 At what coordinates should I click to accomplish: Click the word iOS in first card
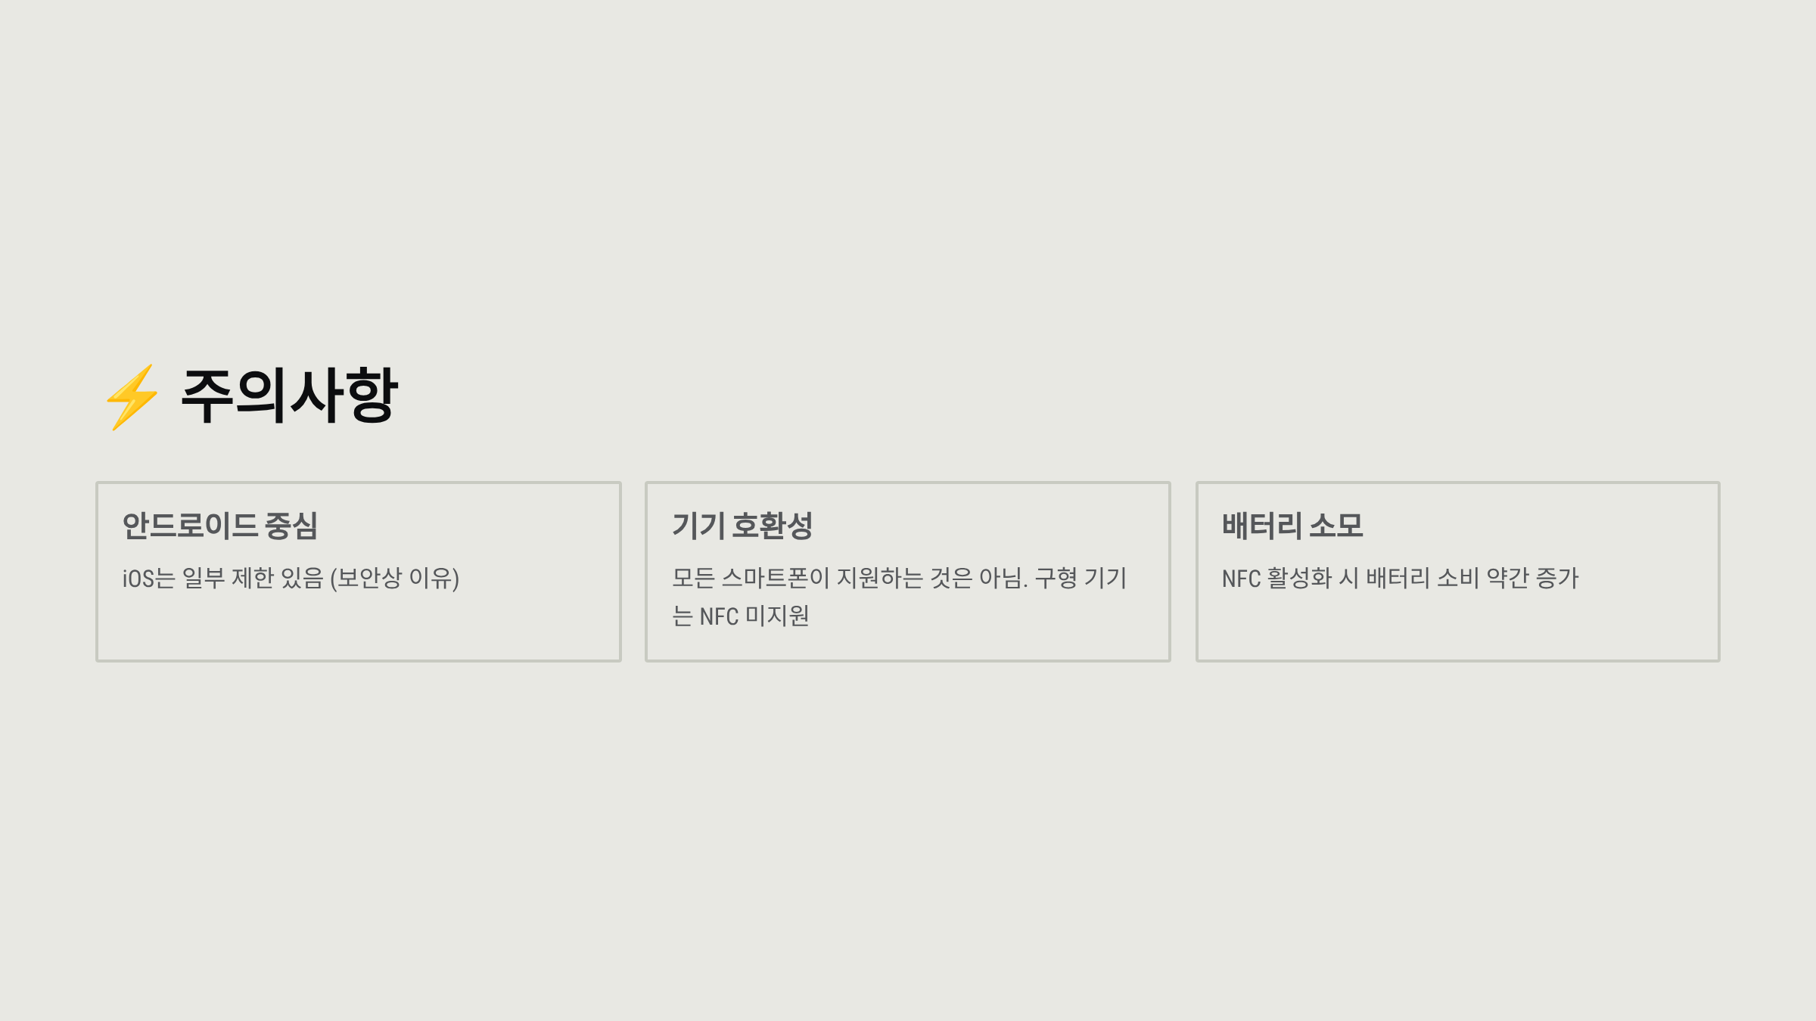(x=138, y=579)
